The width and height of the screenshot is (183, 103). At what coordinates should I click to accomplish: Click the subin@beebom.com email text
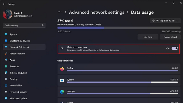pos(23,16)
